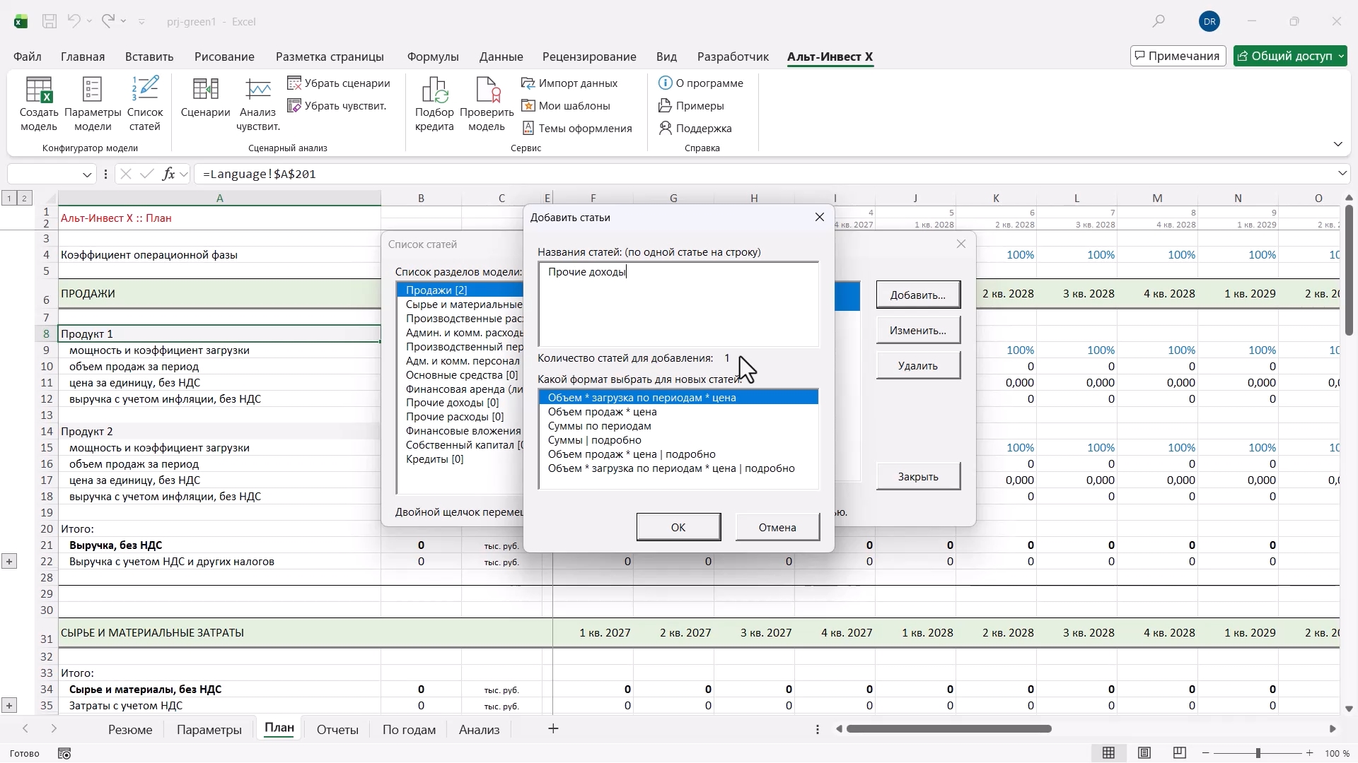
Task: Collapse the ribbon with the chevron
Action: click(1337, 144)
